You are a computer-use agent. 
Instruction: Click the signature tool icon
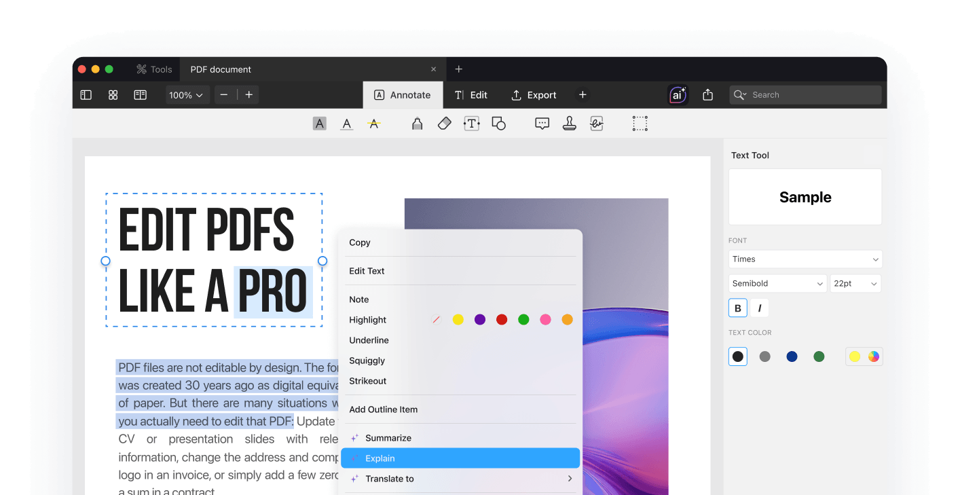(x=596, y=124)
